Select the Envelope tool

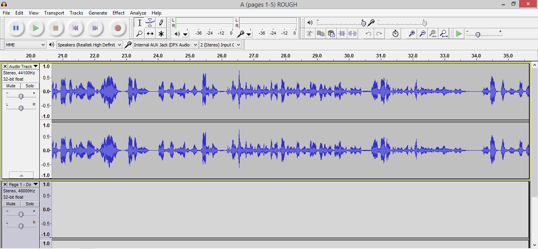150,23
